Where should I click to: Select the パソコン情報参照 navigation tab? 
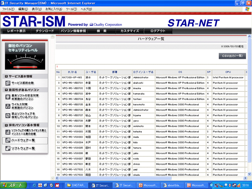tap(73, 31)
